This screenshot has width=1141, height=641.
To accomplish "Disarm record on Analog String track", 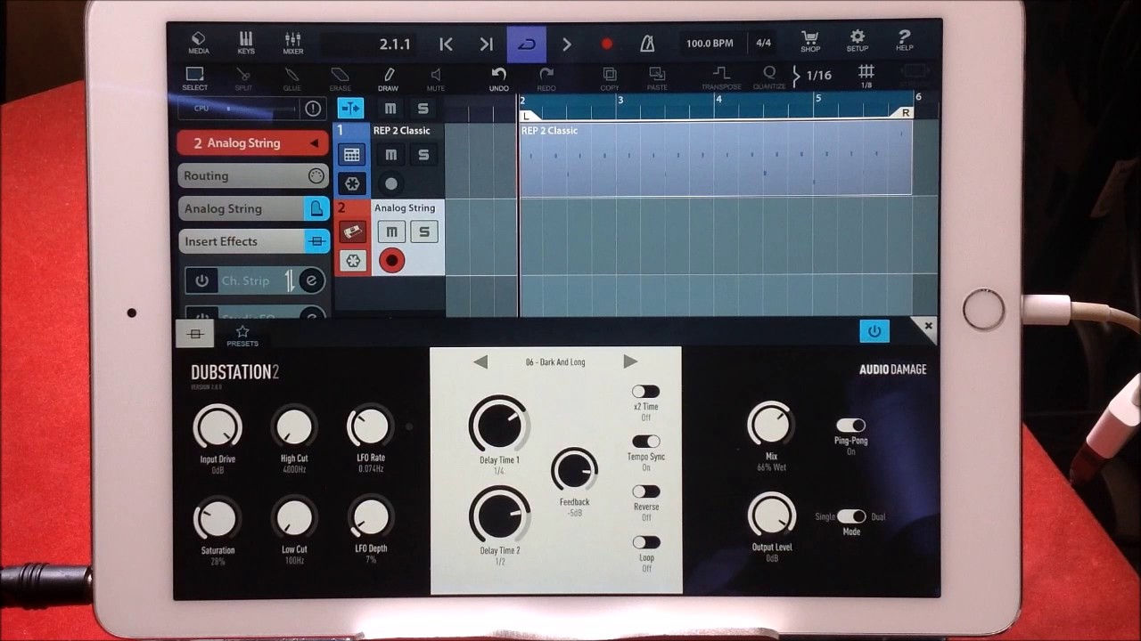I will 391,261.
